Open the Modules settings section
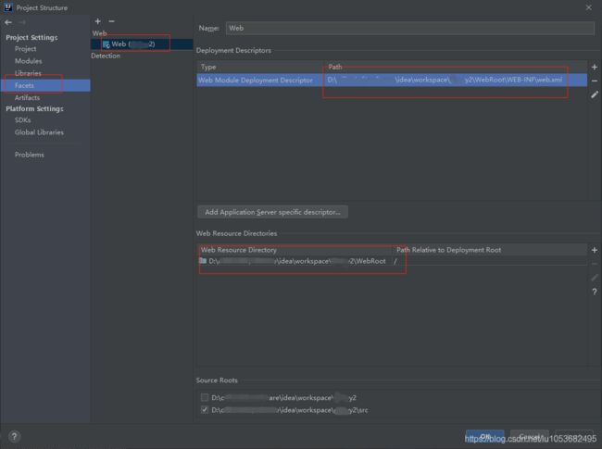Screen dimensions: 602x449 tap(28, 61)
